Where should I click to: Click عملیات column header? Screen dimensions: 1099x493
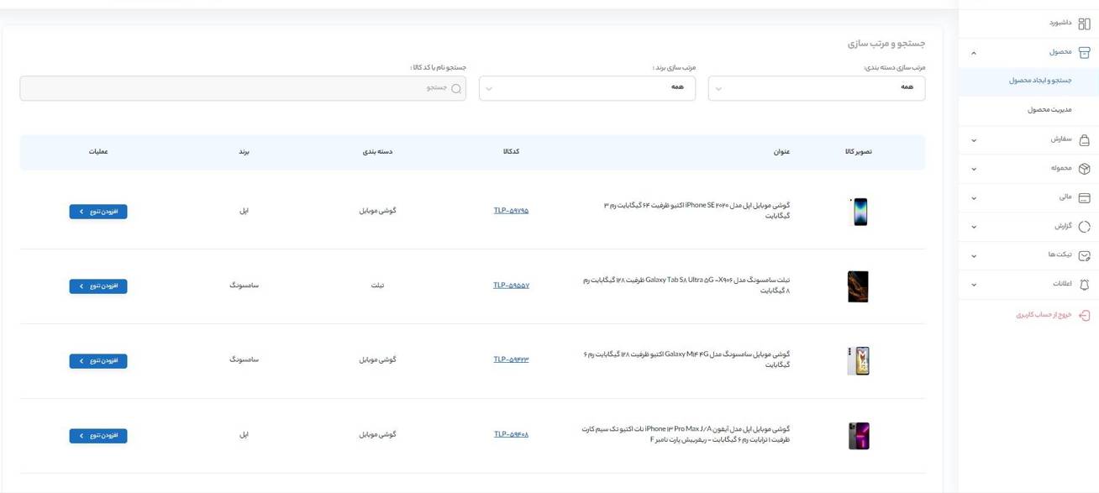tap(98, 152)
